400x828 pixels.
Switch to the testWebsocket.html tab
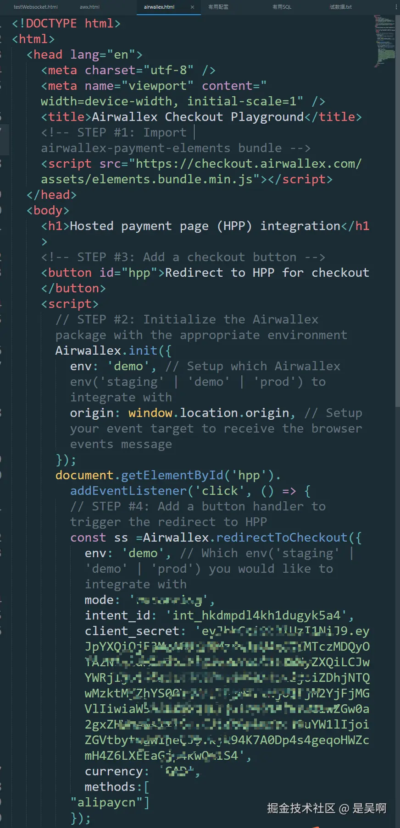click(x=36, y=7)
